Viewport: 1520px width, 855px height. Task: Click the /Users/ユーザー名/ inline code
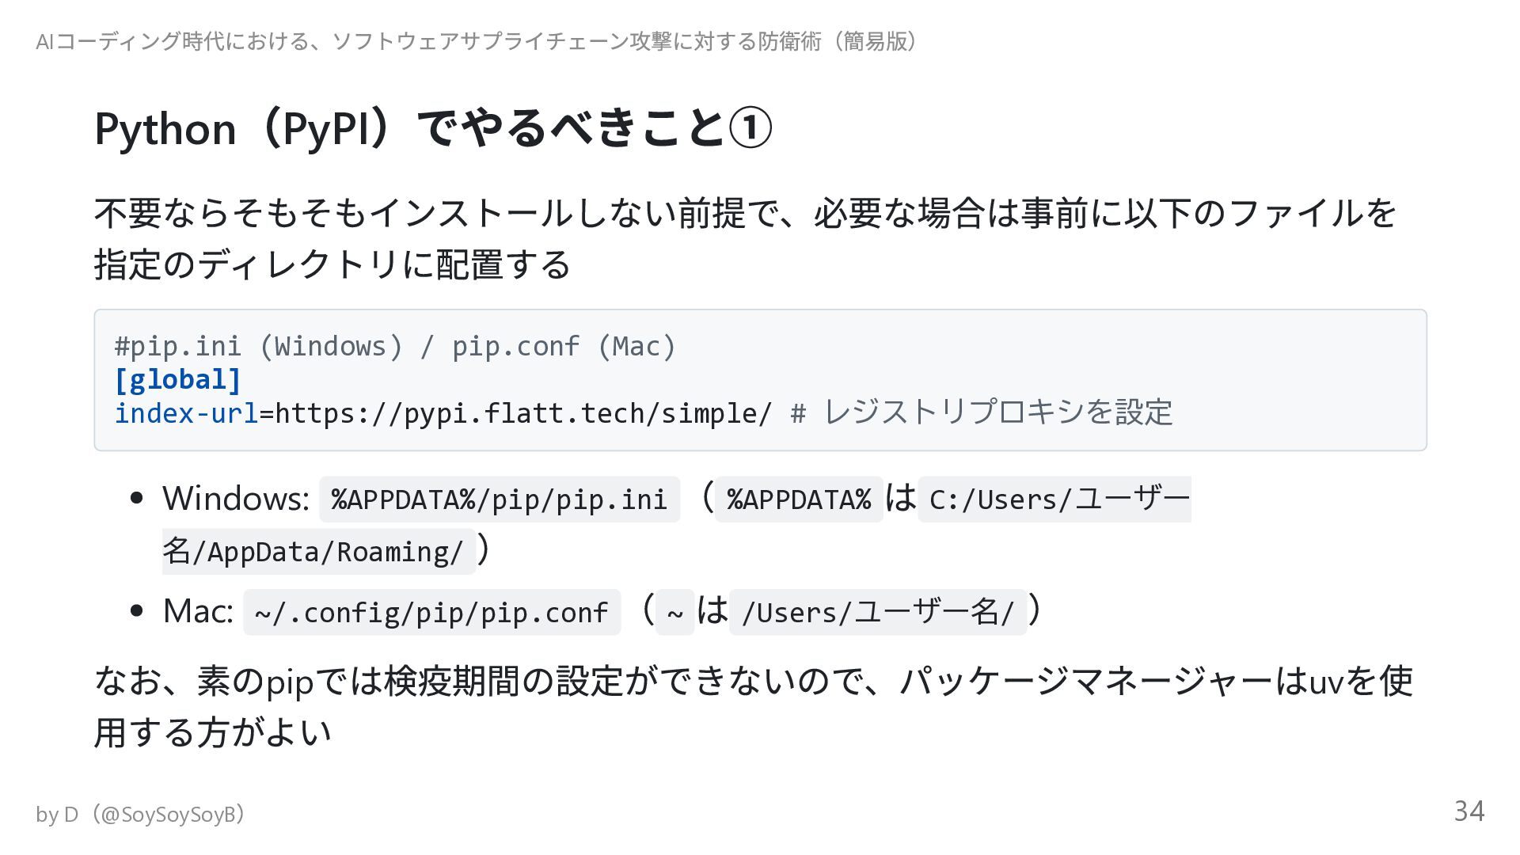point(878,613)
